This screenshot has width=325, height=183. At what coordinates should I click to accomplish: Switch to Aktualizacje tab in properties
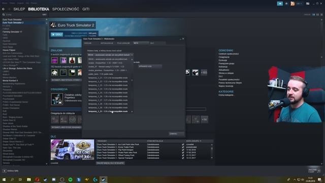pyautogui.click(x=107, y=43)
